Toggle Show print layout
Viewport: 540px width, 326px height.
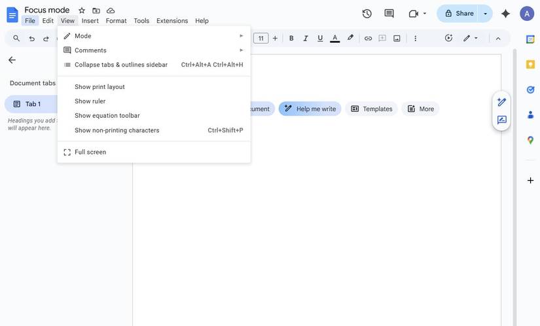154,87
